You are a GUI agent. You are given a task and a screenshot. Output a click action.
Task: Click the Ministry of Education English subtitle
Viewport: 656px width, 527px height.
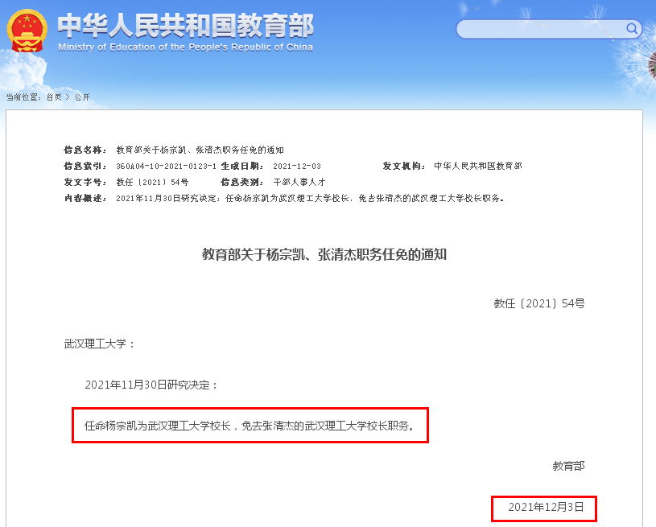(x=185, y=47)
